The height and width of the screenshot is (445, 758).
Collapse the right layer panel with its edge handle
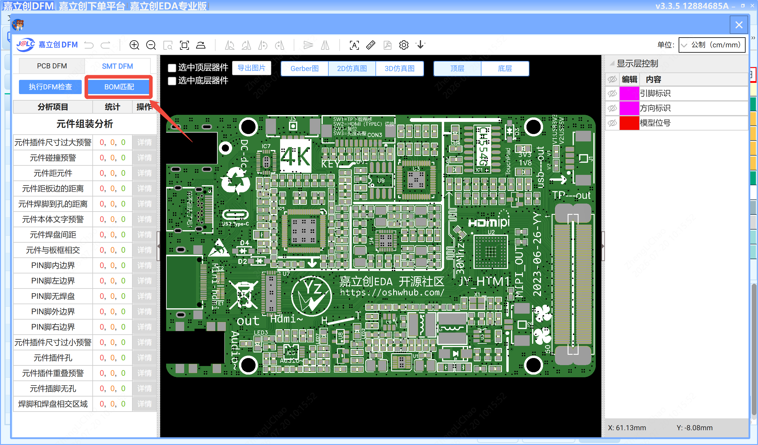[x=603, y=246]
